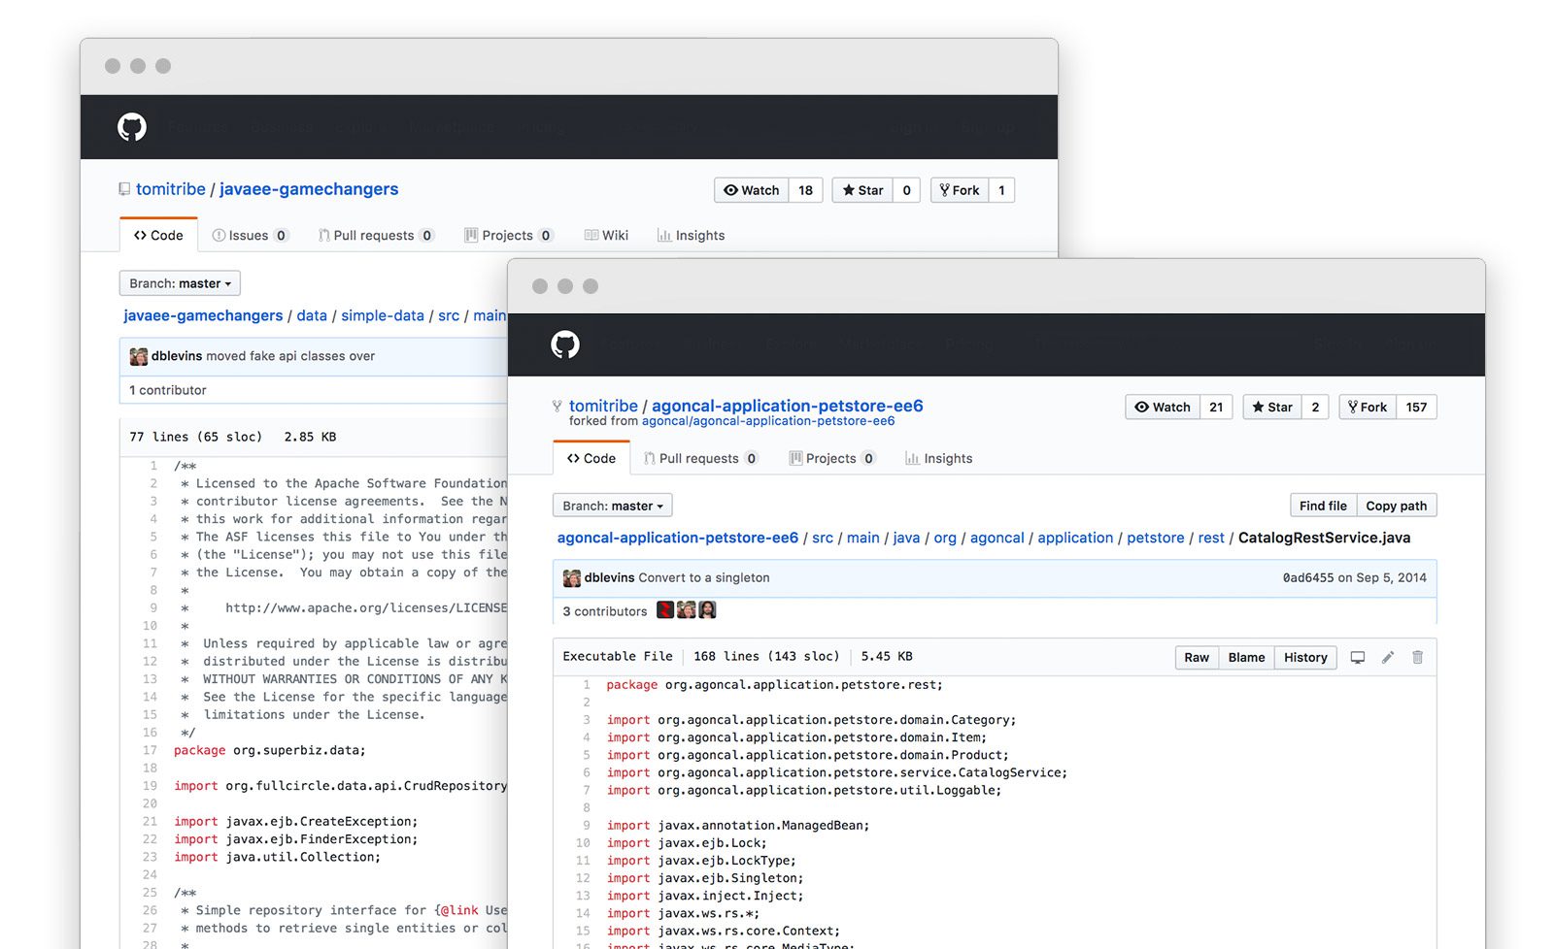
Task: Open forked-from agoncal/agoncal-application-petstore-ee6 link
Action: 768,421
